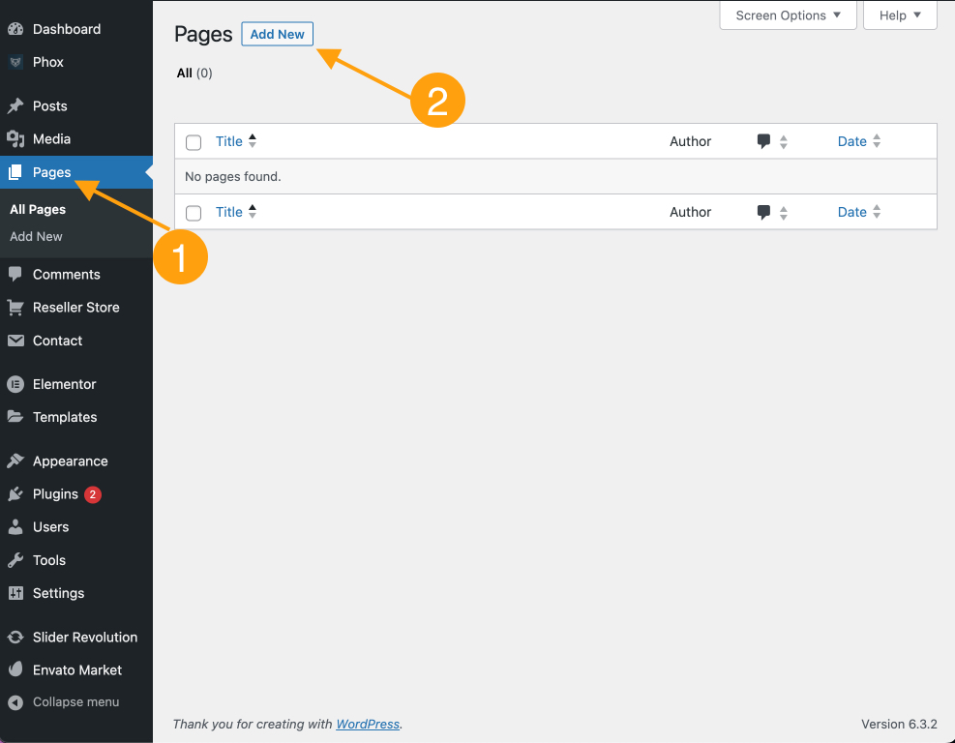Click the Add New button next to Pages
This screenshot has height=743, width=955.
point(277,34)
